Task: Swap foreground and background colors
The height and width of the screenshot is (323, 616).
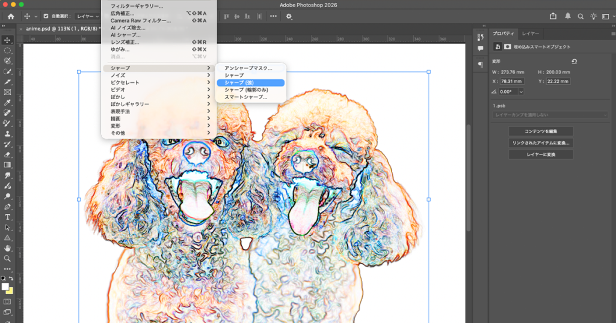Action: coord(11,279)
